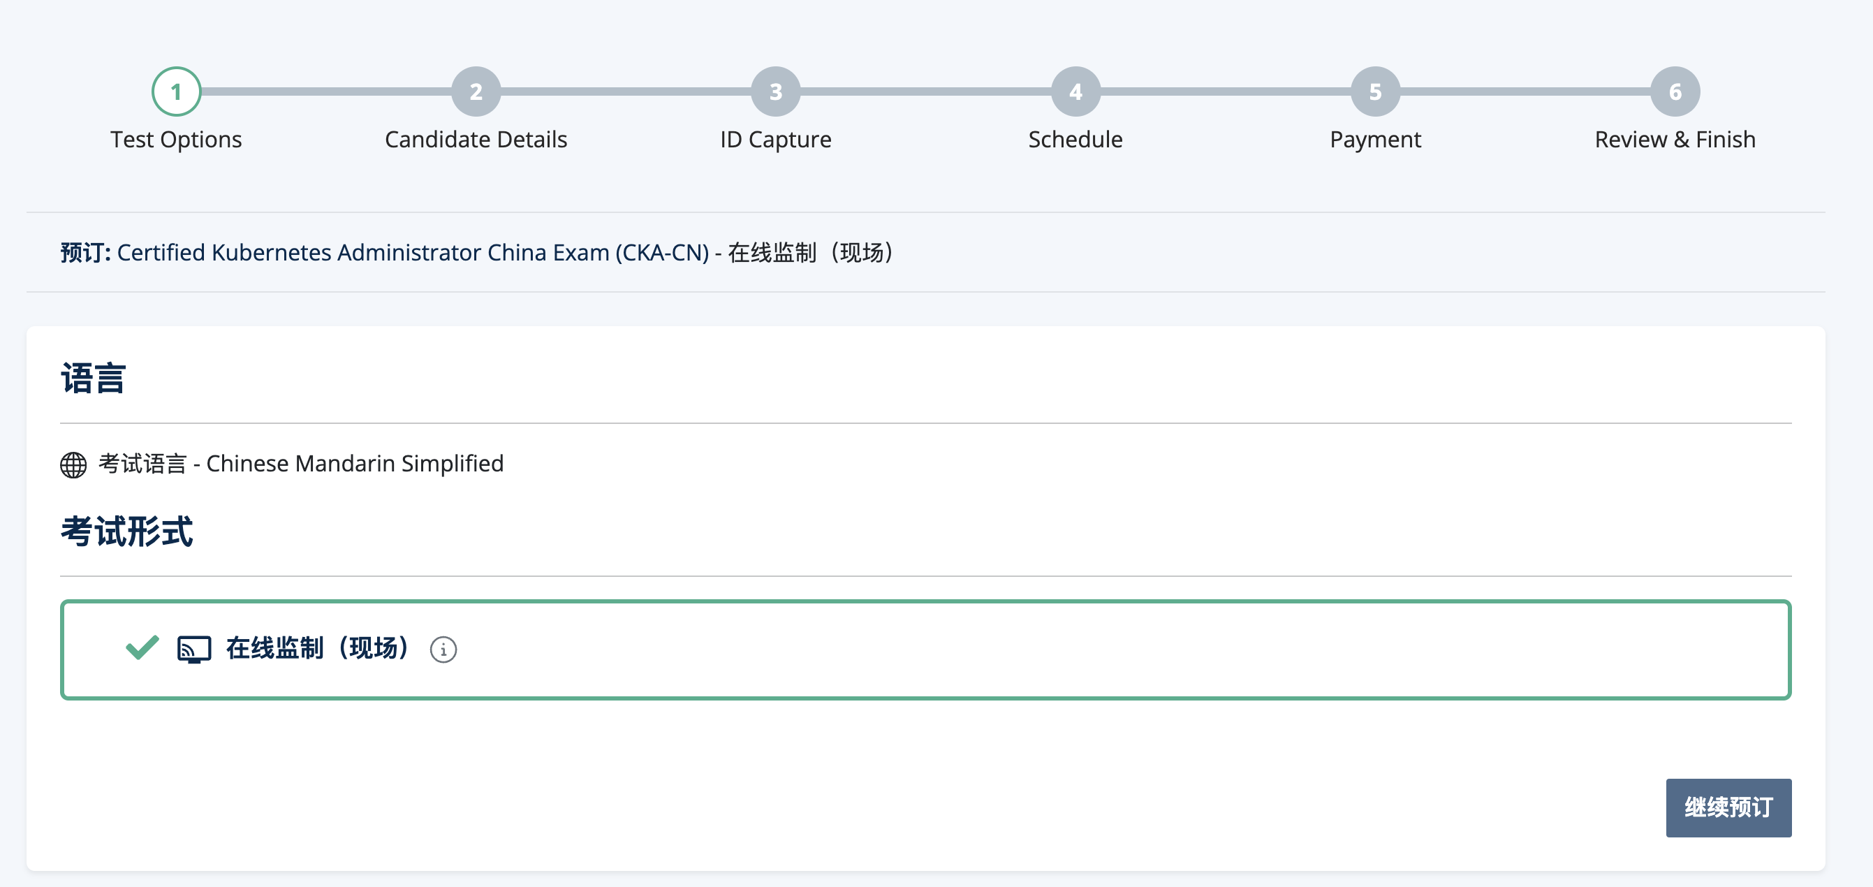The height and width of the screenshot is (887, 1873).
Task: Click the Schedule step label
Action: point(1075,140)
